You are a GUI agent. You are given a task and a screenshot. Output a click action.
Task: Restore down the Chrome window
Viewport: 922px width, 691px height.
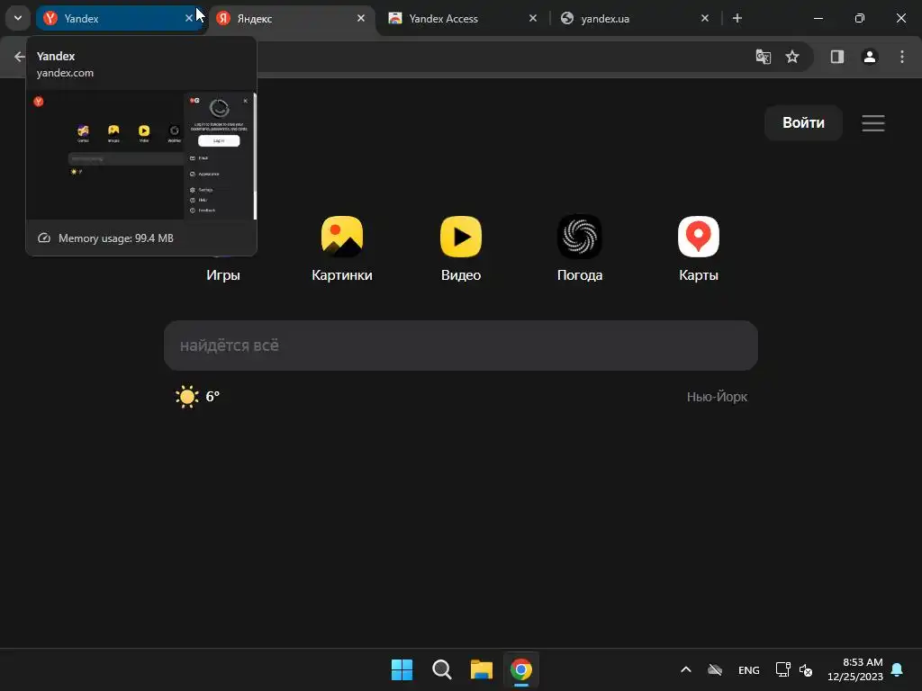[x=860, y=18]
